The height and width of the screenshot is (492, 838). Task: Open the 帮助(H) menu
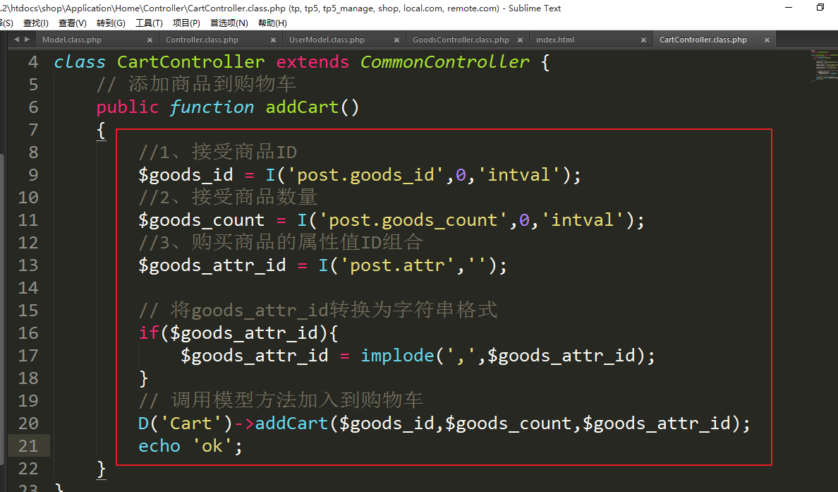(x=272, y=23)
